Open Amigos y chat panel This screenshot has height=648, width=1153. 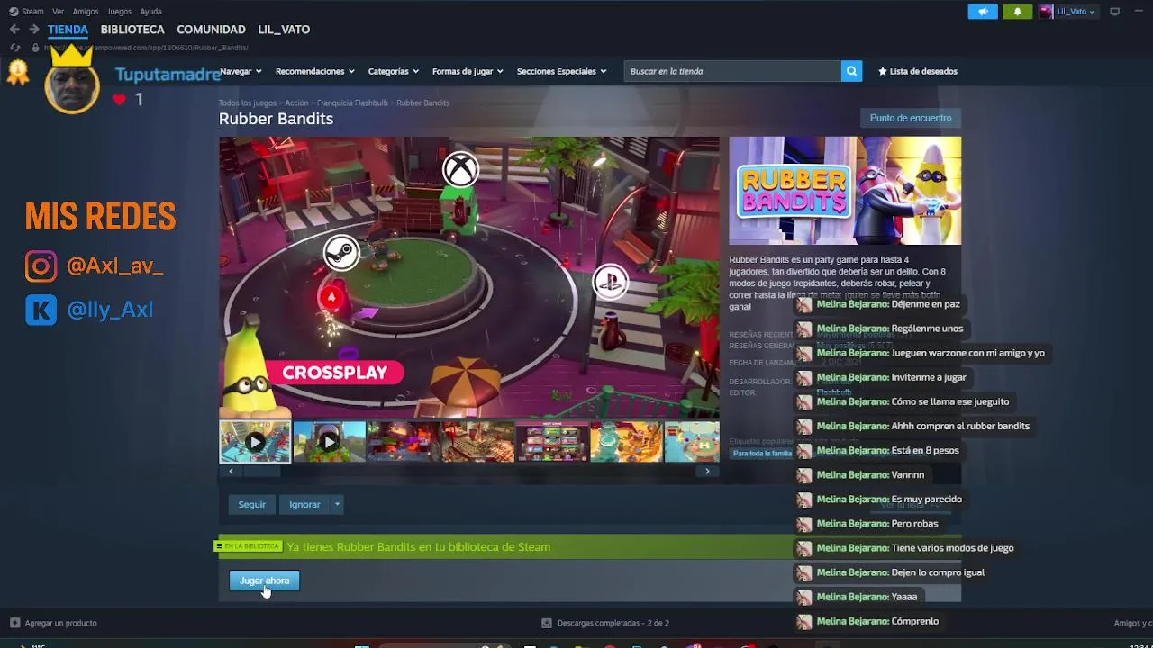pyautogui.click(x=1133, y=623)
